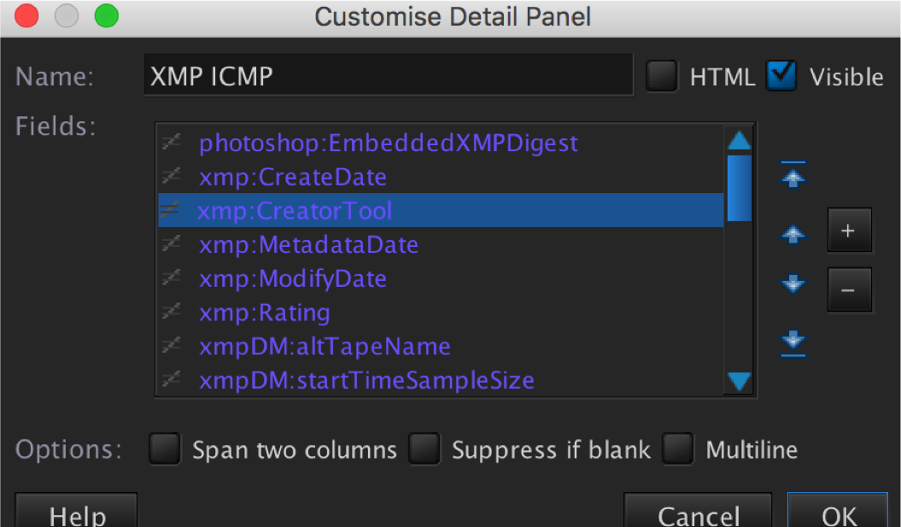Enable Span two columns option
Screen dimensions: 901x527
coord(164,449)
